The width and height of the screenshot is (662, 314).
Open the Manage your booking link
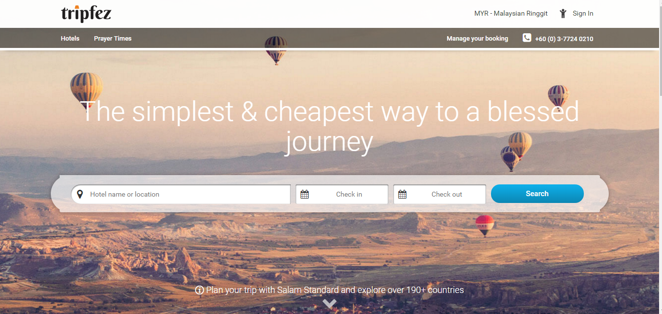tap(477, 38)
